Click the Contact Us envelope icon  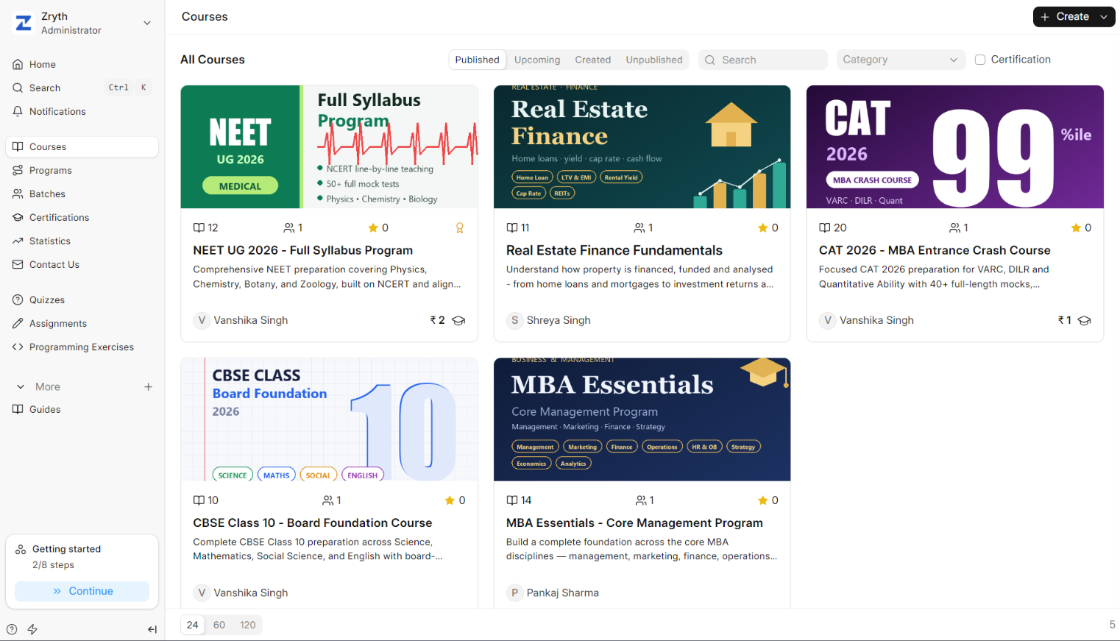[x=18, y=264]
